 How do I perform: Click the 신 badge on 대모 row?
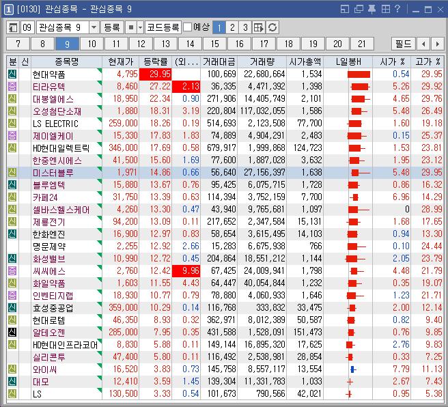[12, 381]
